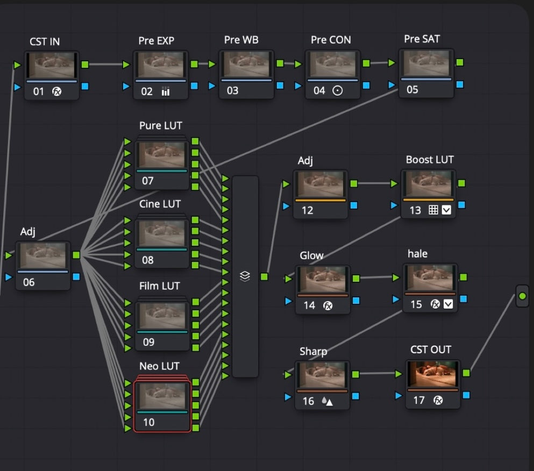Toggle the checkbox on node 15
Viewport: 534px width, 471px height.
click(448, 304)
